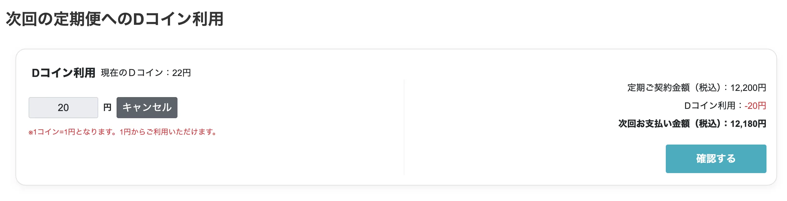Image resolution: width=787 pixels, height=201 pixels.
Task: Cancel the D coin application
Action: pyautogui.click(x=147, y=108)
